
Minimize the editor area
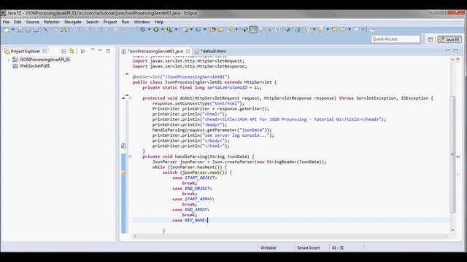447,50
